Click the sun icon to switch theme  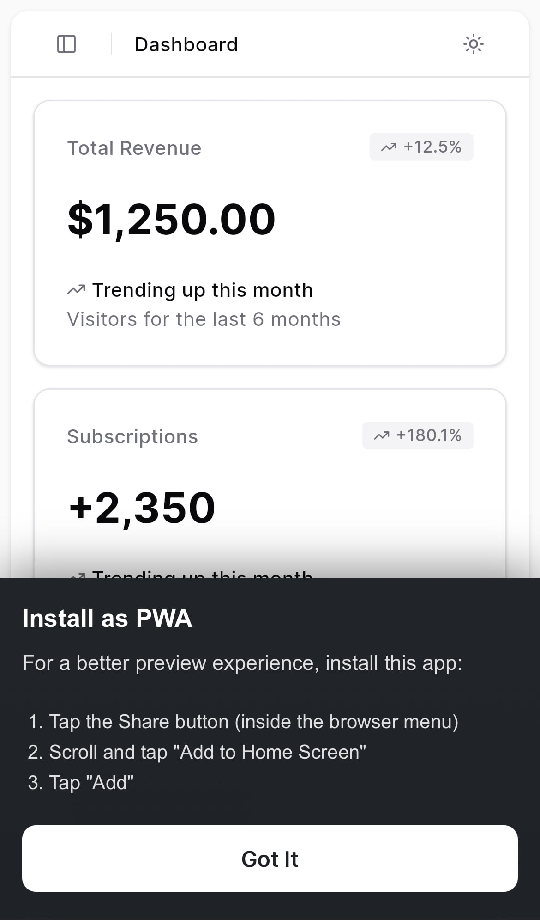[474, 44]
